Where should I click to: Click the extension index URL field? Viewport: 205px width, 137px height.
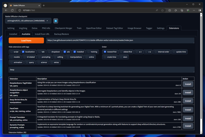pyautogui.click(x=120, y=40)
